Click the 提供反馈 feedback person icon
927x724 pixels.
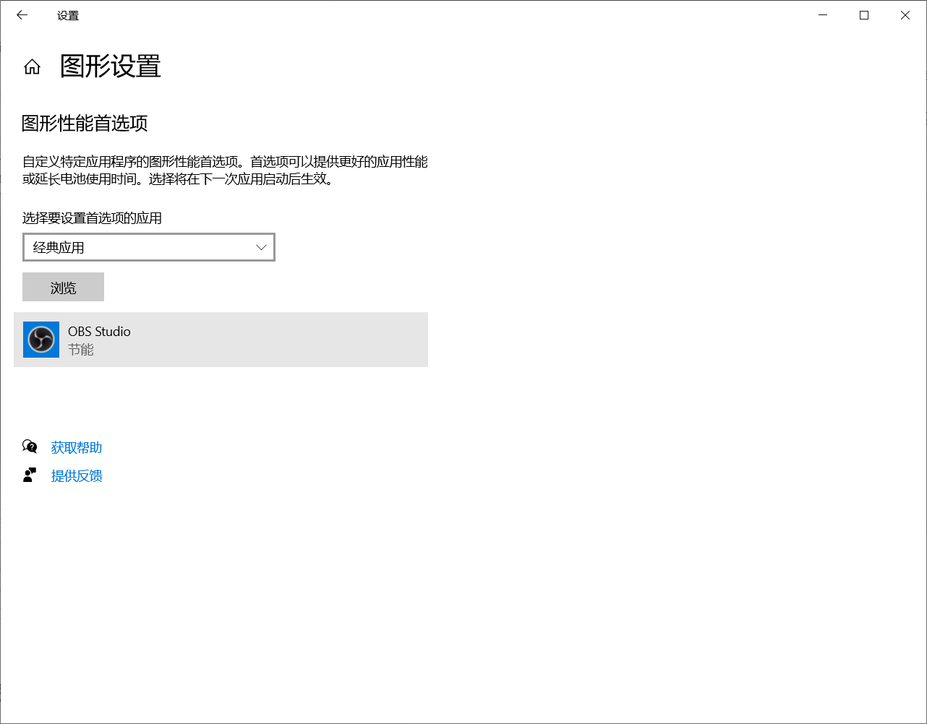[29, 474]
